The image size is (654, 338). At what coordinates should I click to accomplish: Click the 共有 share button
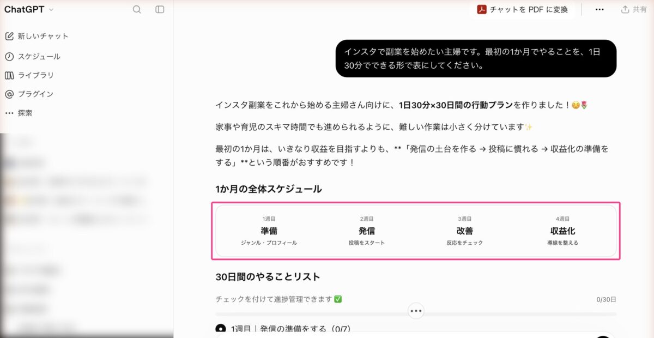click(634, 9)
